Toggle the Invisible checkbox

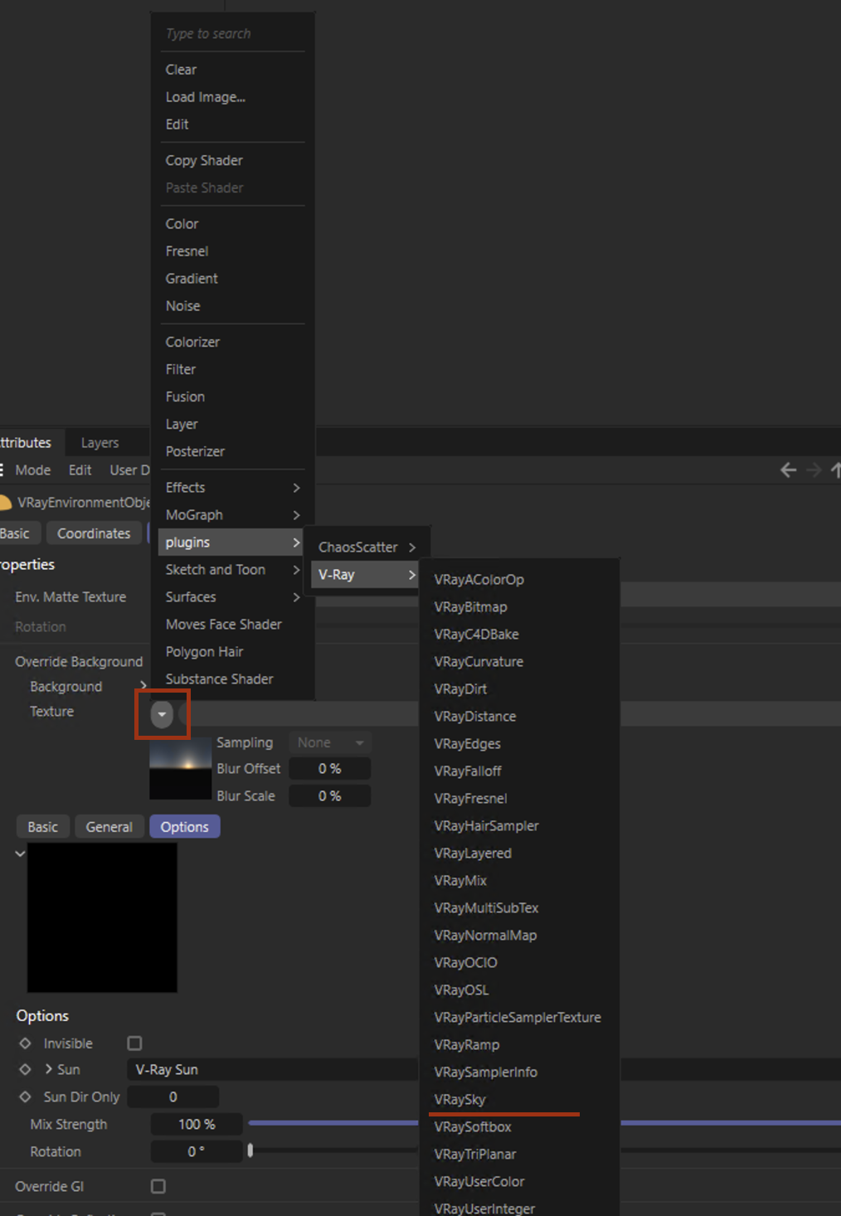(x=134, y=1043)
